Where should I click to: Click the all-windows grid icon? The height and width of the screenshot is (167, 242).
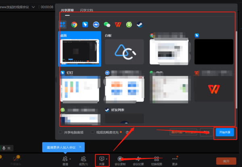tap(63, 25)
